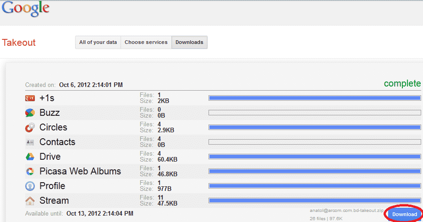Click the Contacts service icon
The width and height of the screenshot is (423, 222).
pyautogui.click(x=30, y=142)
